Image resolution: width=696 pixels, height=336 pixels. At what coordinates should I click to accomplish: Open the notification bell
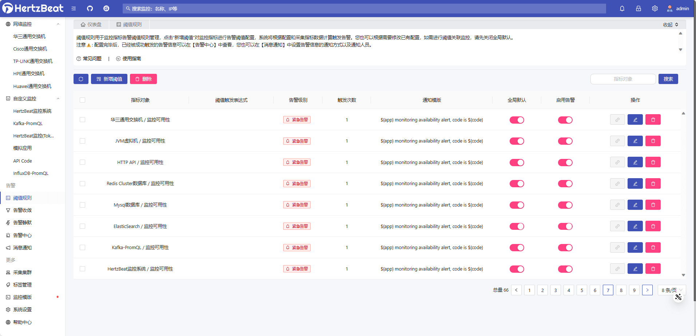pyautogui.click(x=622, y=8)
